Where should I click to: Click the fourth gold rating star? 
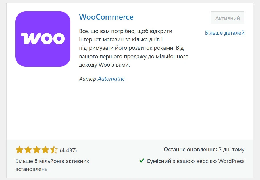(45, 150)
